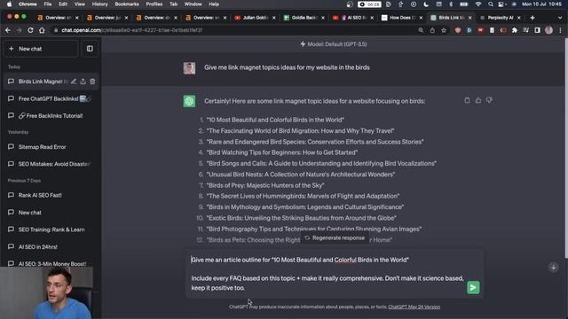This screenshot has width=568, height=319.
Task: Share the Birds Link Magnet chat
Action: pyautogui.click(x=83, y=82)
